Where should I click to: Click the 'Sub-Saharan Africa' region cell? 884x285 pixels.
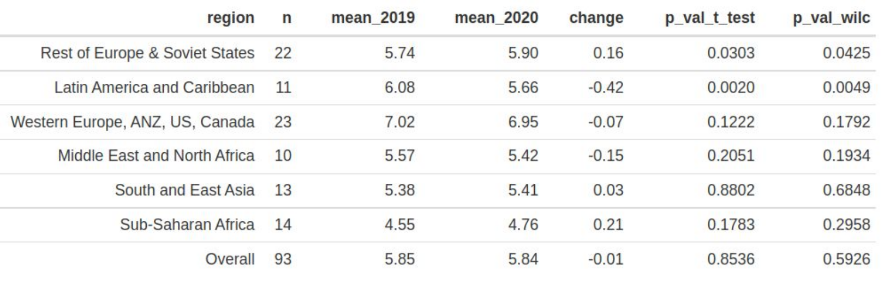click(x=187, y=224)
